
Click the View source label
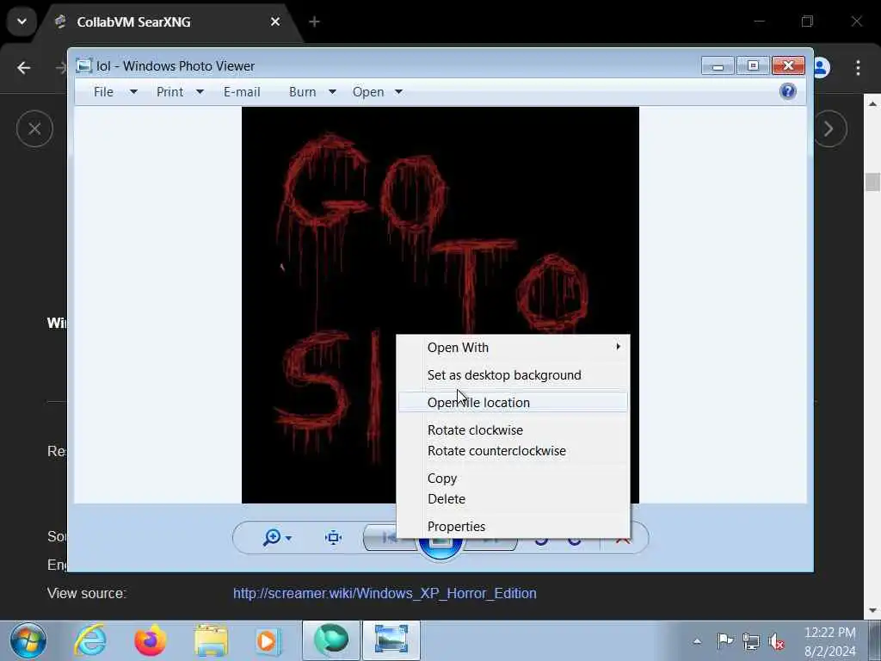(87, 594)
